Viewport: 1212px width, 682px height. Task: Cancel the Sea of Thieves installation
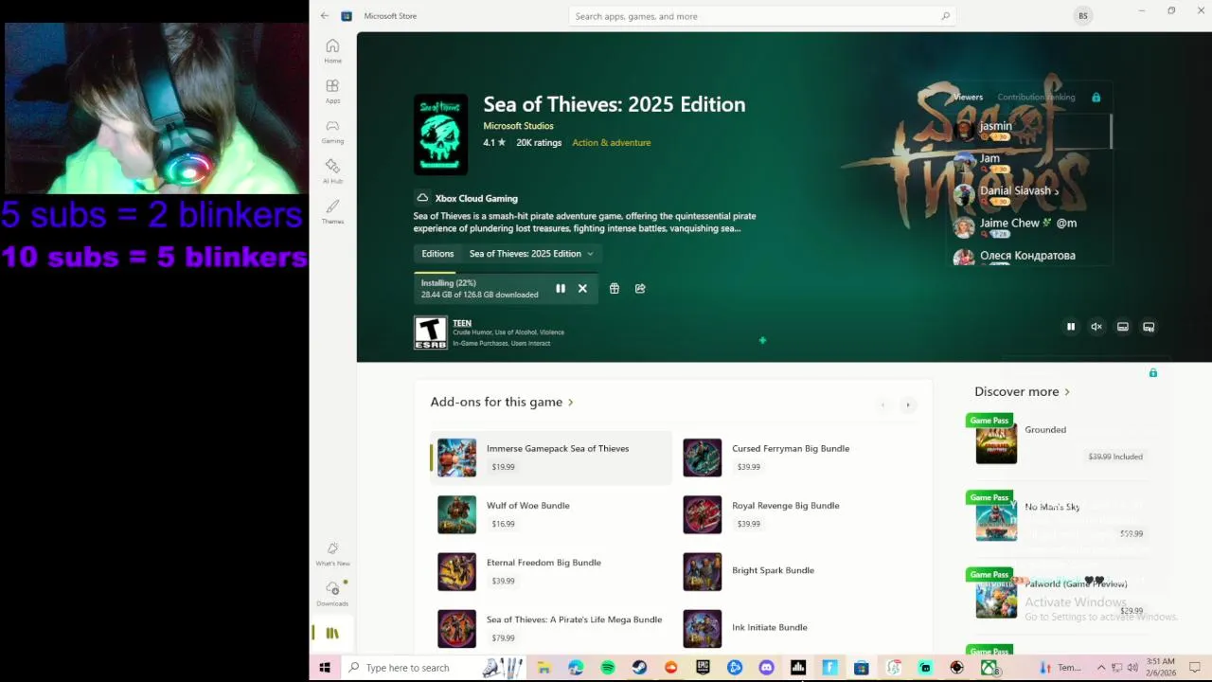(582, 288)
